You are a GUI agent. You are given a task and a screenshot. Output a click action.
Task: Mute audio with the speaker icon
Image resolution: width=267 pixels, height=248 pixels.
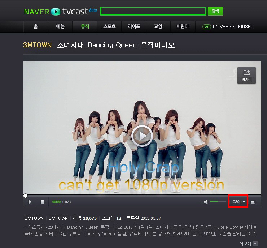[206, 202]
